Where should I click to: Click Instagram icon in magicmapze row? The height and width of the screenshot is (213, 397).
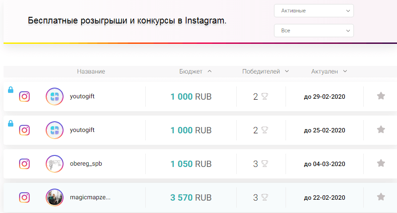pyautogui.click(x=24, y=198)
